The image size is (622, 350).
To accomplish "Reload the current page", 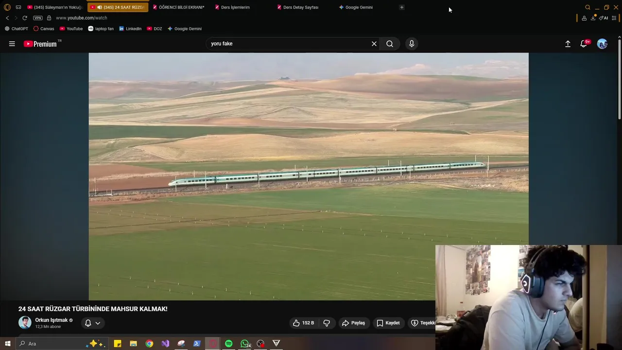I will tap(25, 18).
